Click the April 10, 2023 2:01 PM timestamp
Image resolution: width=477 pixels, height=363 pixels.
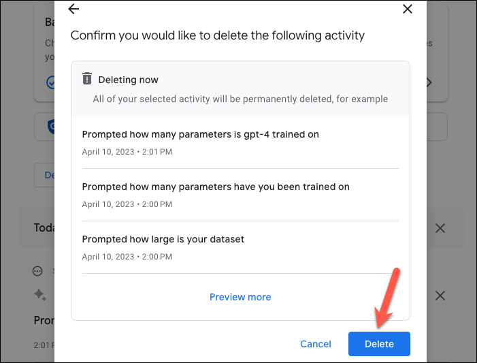click(x=127, y=152)
